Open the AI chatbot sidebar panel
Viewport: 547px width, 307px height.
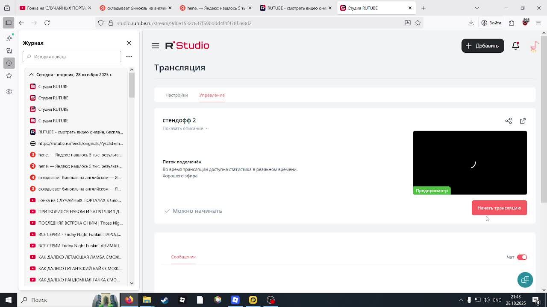[9, 38]
